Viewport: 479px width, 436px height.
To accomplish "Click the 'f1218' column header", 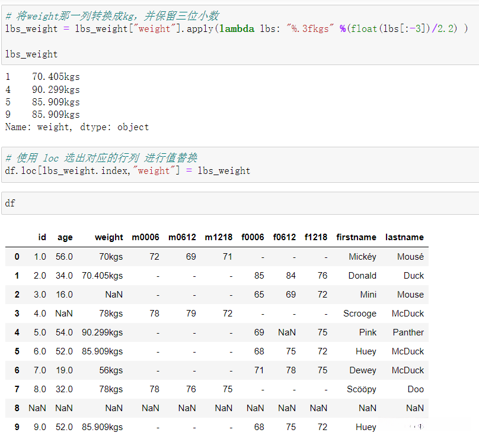I will [x=316, y=237].
